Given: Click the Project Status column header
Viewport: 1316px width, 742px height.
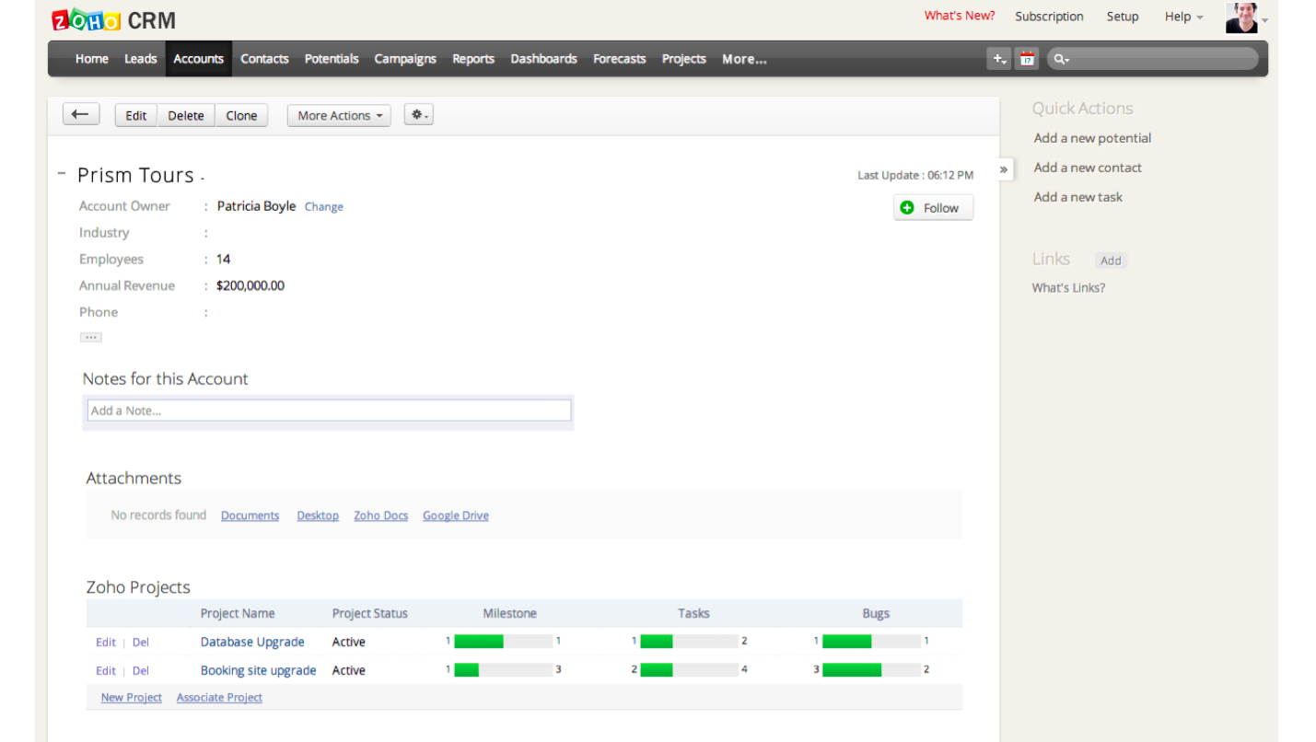Looking at the screenshot, I should pos(369,613).
